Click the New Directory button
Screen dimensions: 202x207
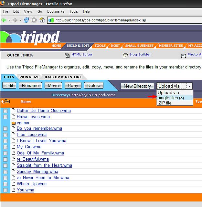[x=137, y=86]
